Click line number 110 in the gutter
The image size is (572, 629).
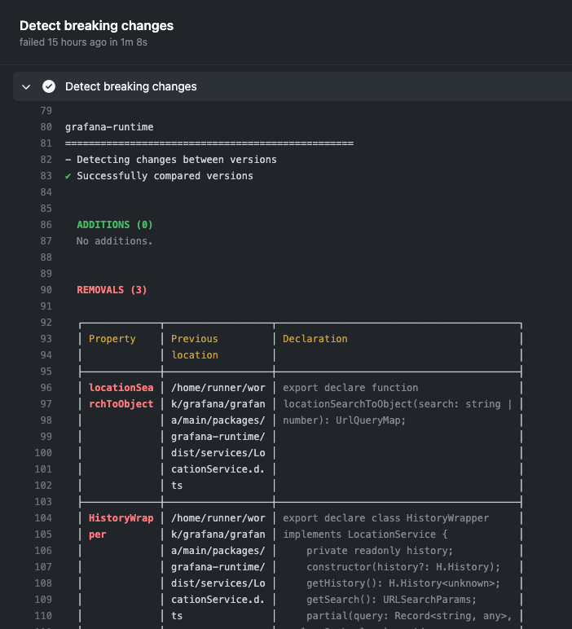click(43, 616)
